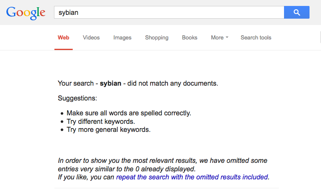
Task: Go to the Shopping tab
Action: pos(157,38)
